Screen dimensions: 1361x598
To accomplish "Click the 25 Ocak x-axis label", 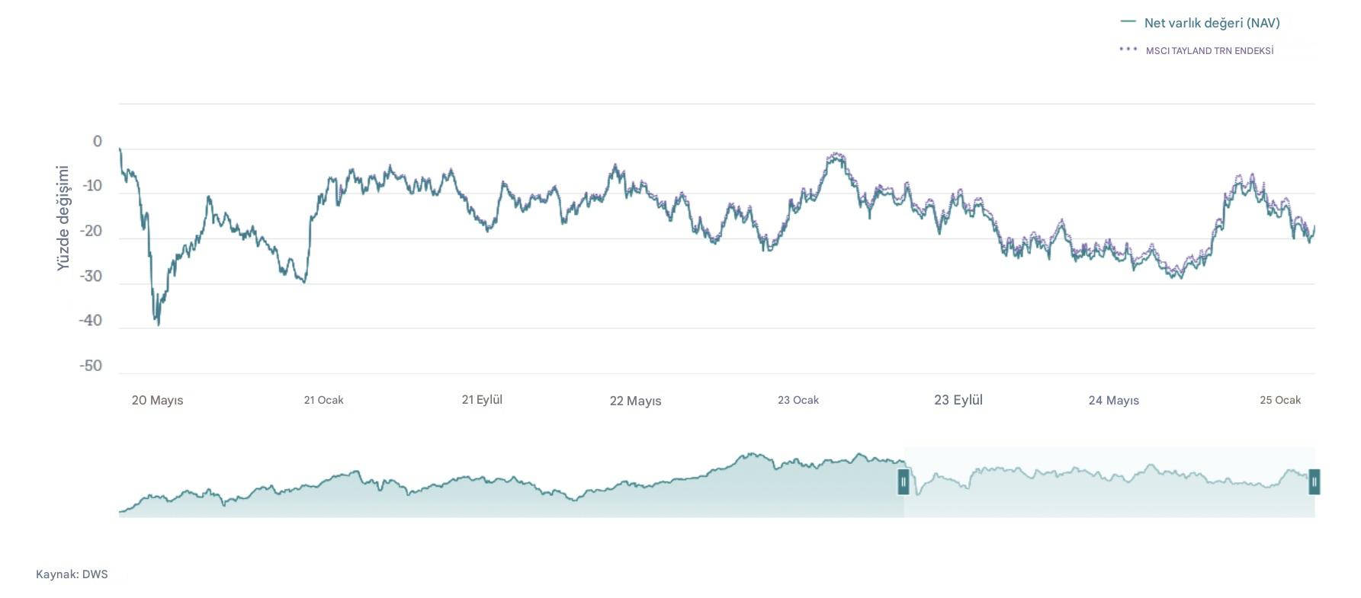I will (x=1280, y=400).
